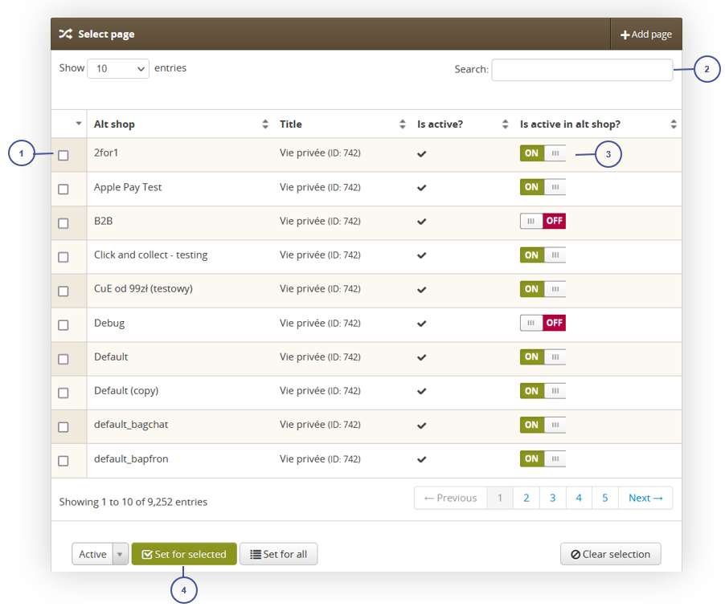The width and height of the screenshot is (725, 607).
Task: Toggle the Click and collect - testing switch
Action: click(543, 255)
